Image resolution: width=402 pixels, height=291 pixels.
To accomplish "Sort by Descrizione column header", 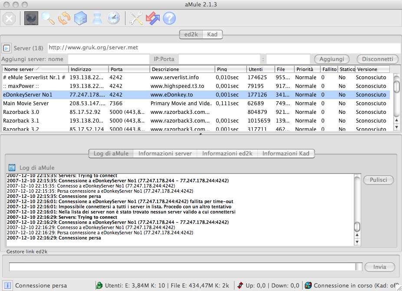I will [182, 69].
